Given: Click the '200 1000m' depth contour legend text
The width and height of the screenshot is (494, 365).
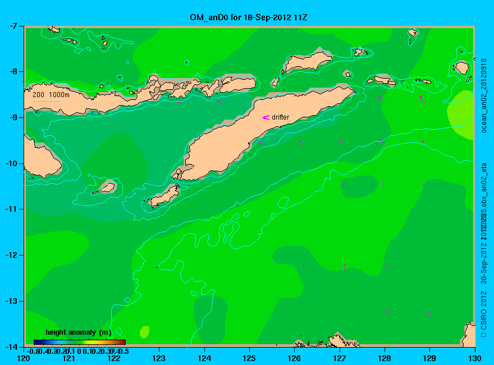Looking at the screenshot, I should coord(51,94).
